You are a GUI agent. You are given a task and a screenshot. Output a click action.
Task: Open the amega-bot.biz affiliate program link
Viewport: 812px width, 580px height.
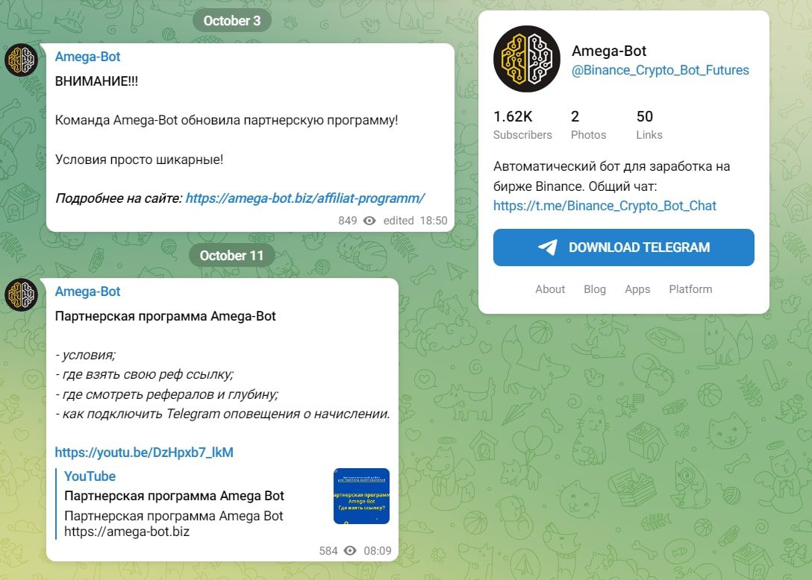click(304, 198)
